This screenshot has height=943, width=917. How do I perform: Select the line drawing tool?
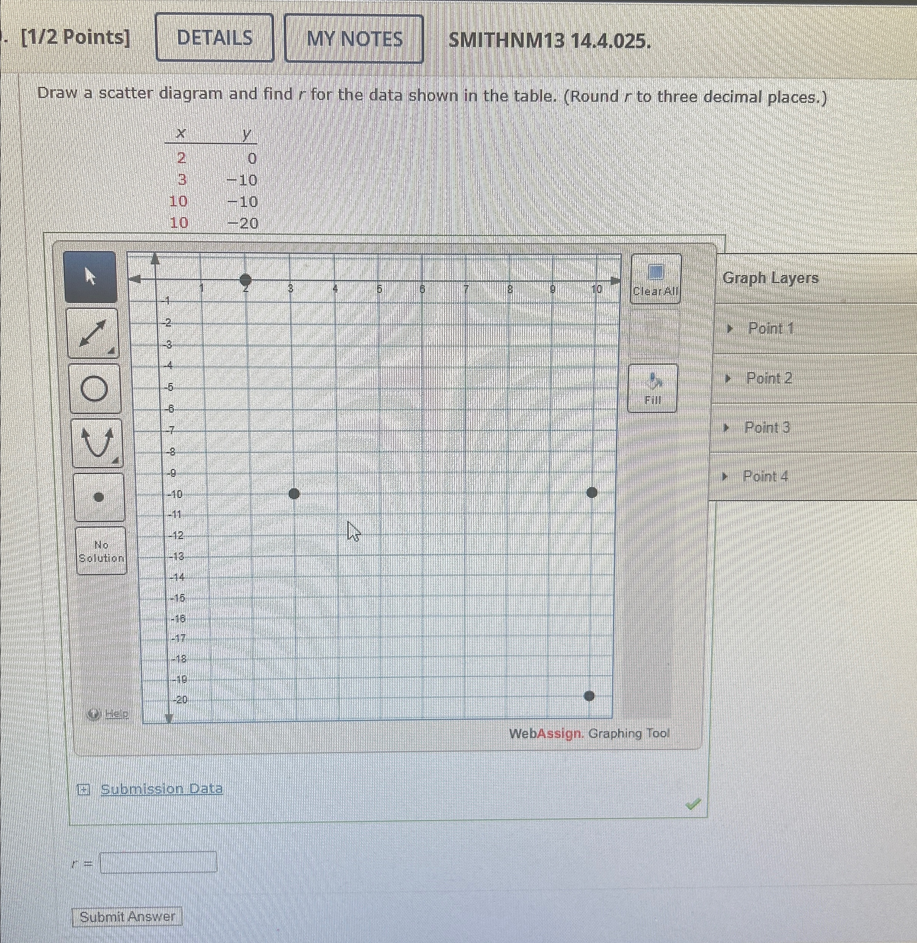pos(93,333)
